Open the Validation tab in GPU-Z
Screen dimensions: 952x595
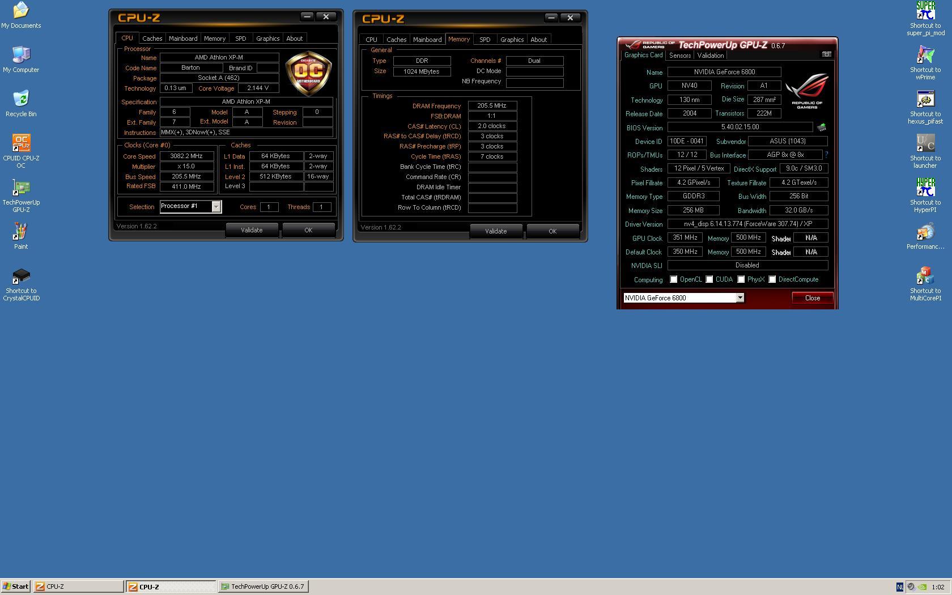pos(710,56)
